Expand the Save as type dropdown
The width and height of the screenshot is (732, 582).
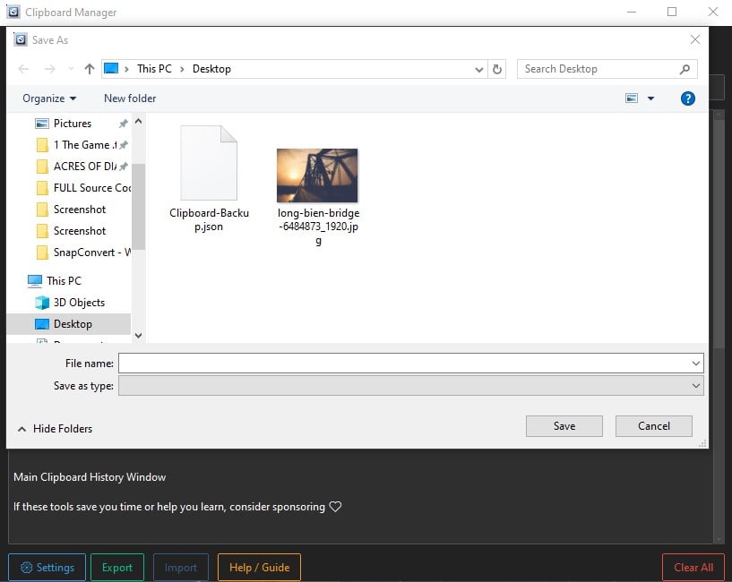pyautogui.click(x=697, y=385)
